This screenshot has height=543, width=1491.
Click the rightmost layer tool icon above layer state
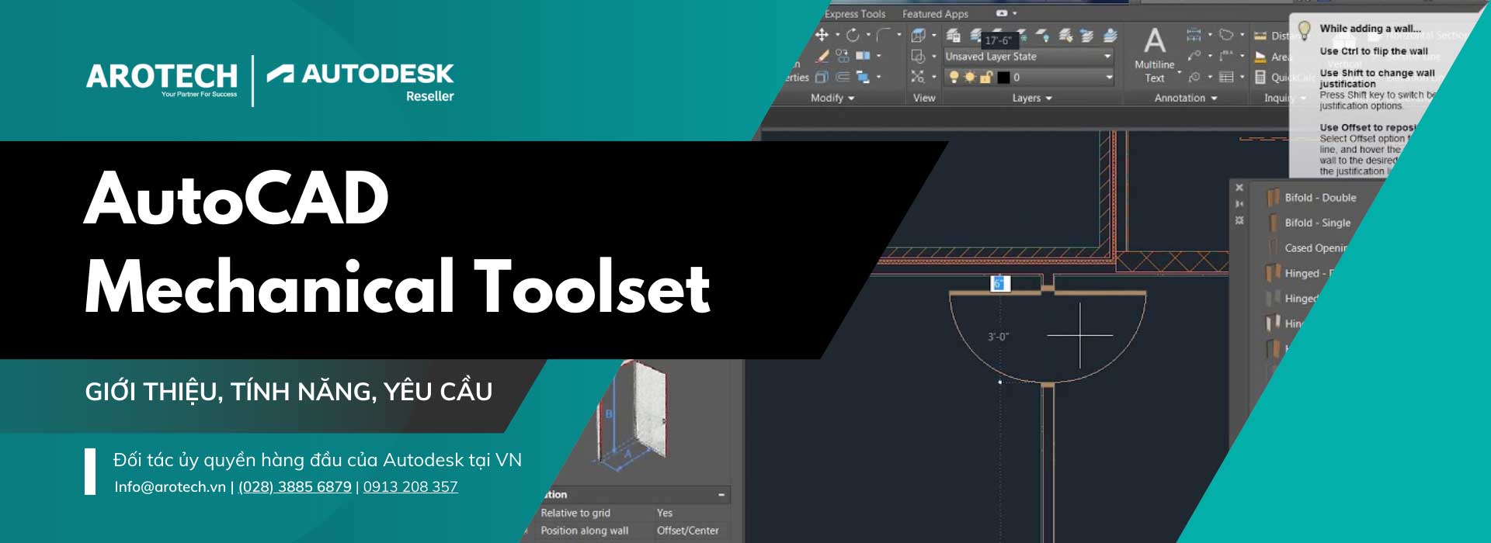(x=1110, y=35)
